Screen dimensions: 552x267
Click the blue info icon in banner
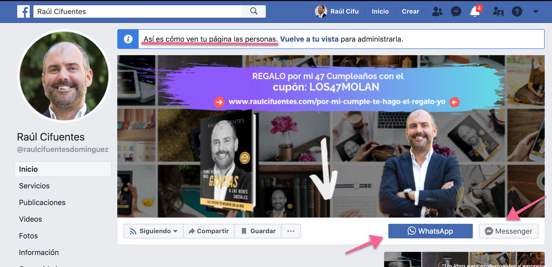[x=128, y=39]
